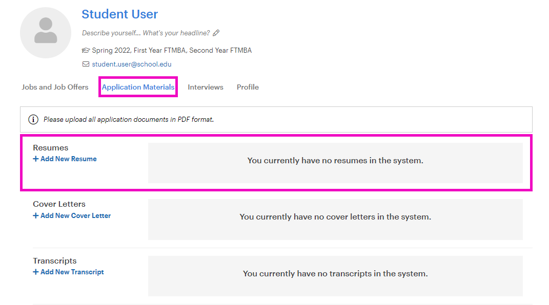Click the Describe yourself headline placeholder

146,32
